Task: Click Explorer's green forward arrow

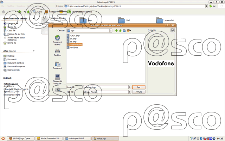Action: click(x=20, y=12)
